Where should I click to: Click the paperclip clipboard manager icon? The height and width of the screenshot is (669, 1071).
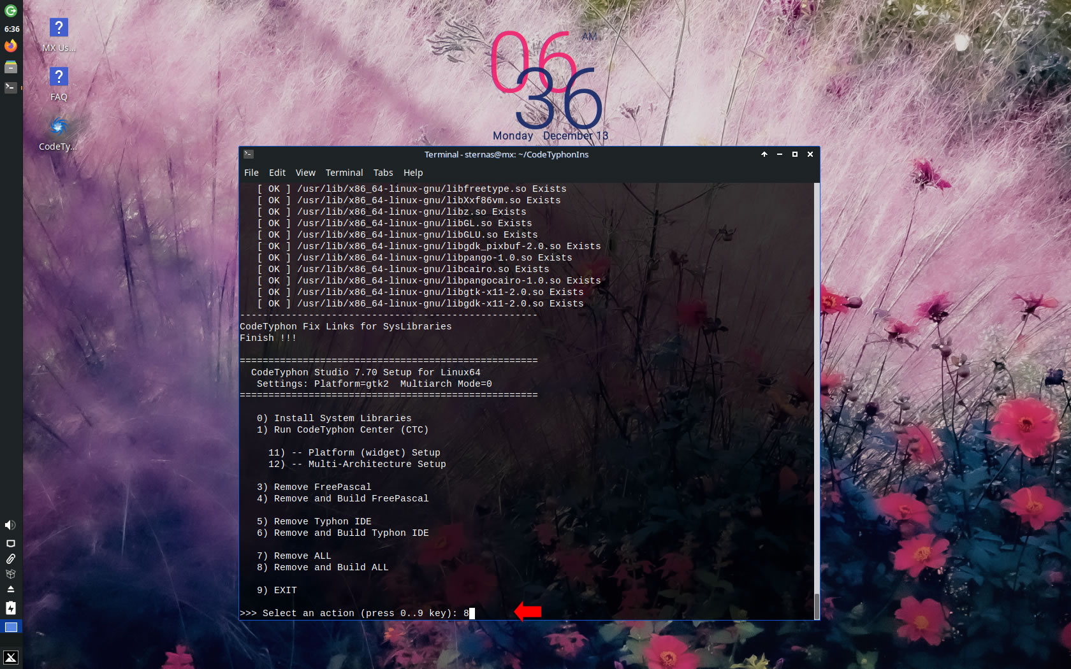pos(10,559)
